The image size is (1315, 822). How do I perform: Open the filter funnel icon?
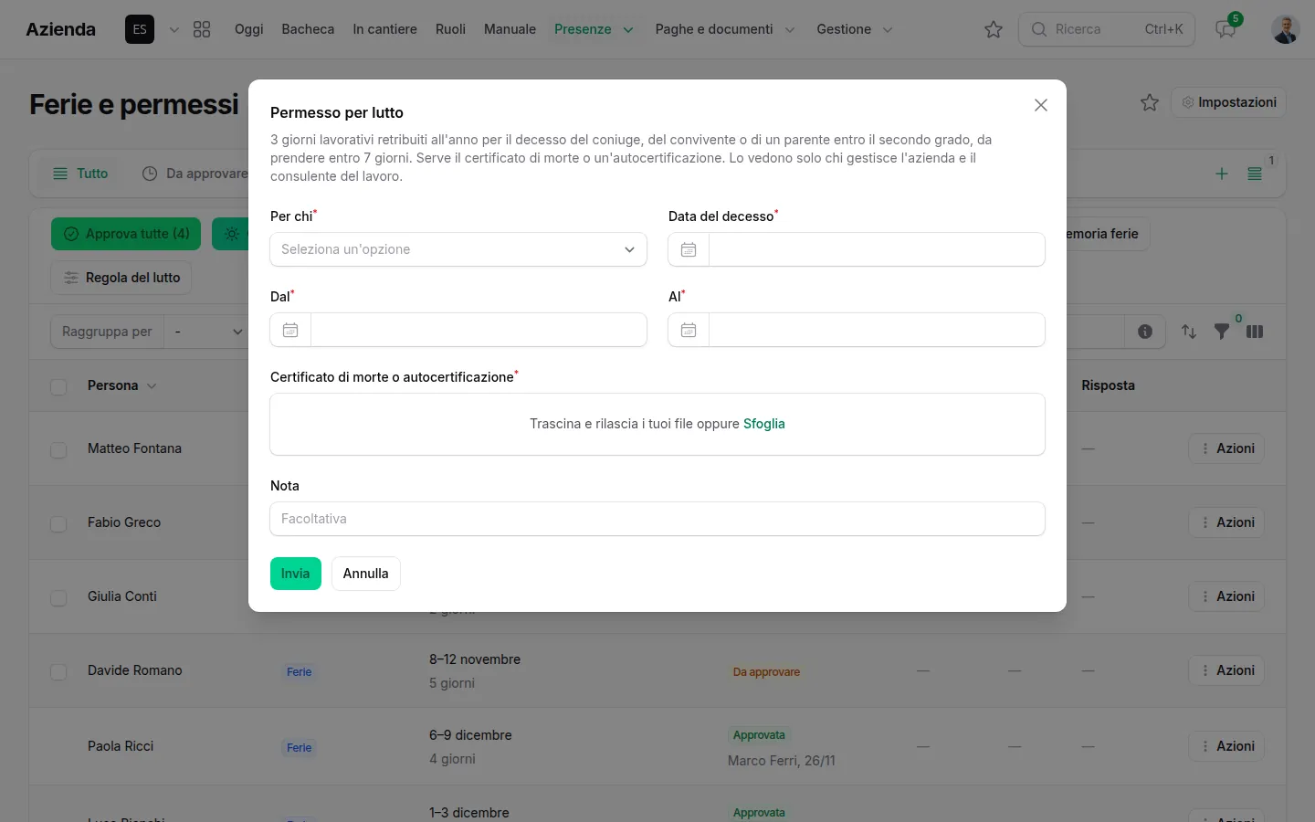pyautogui.click(x=1222, y=332)
